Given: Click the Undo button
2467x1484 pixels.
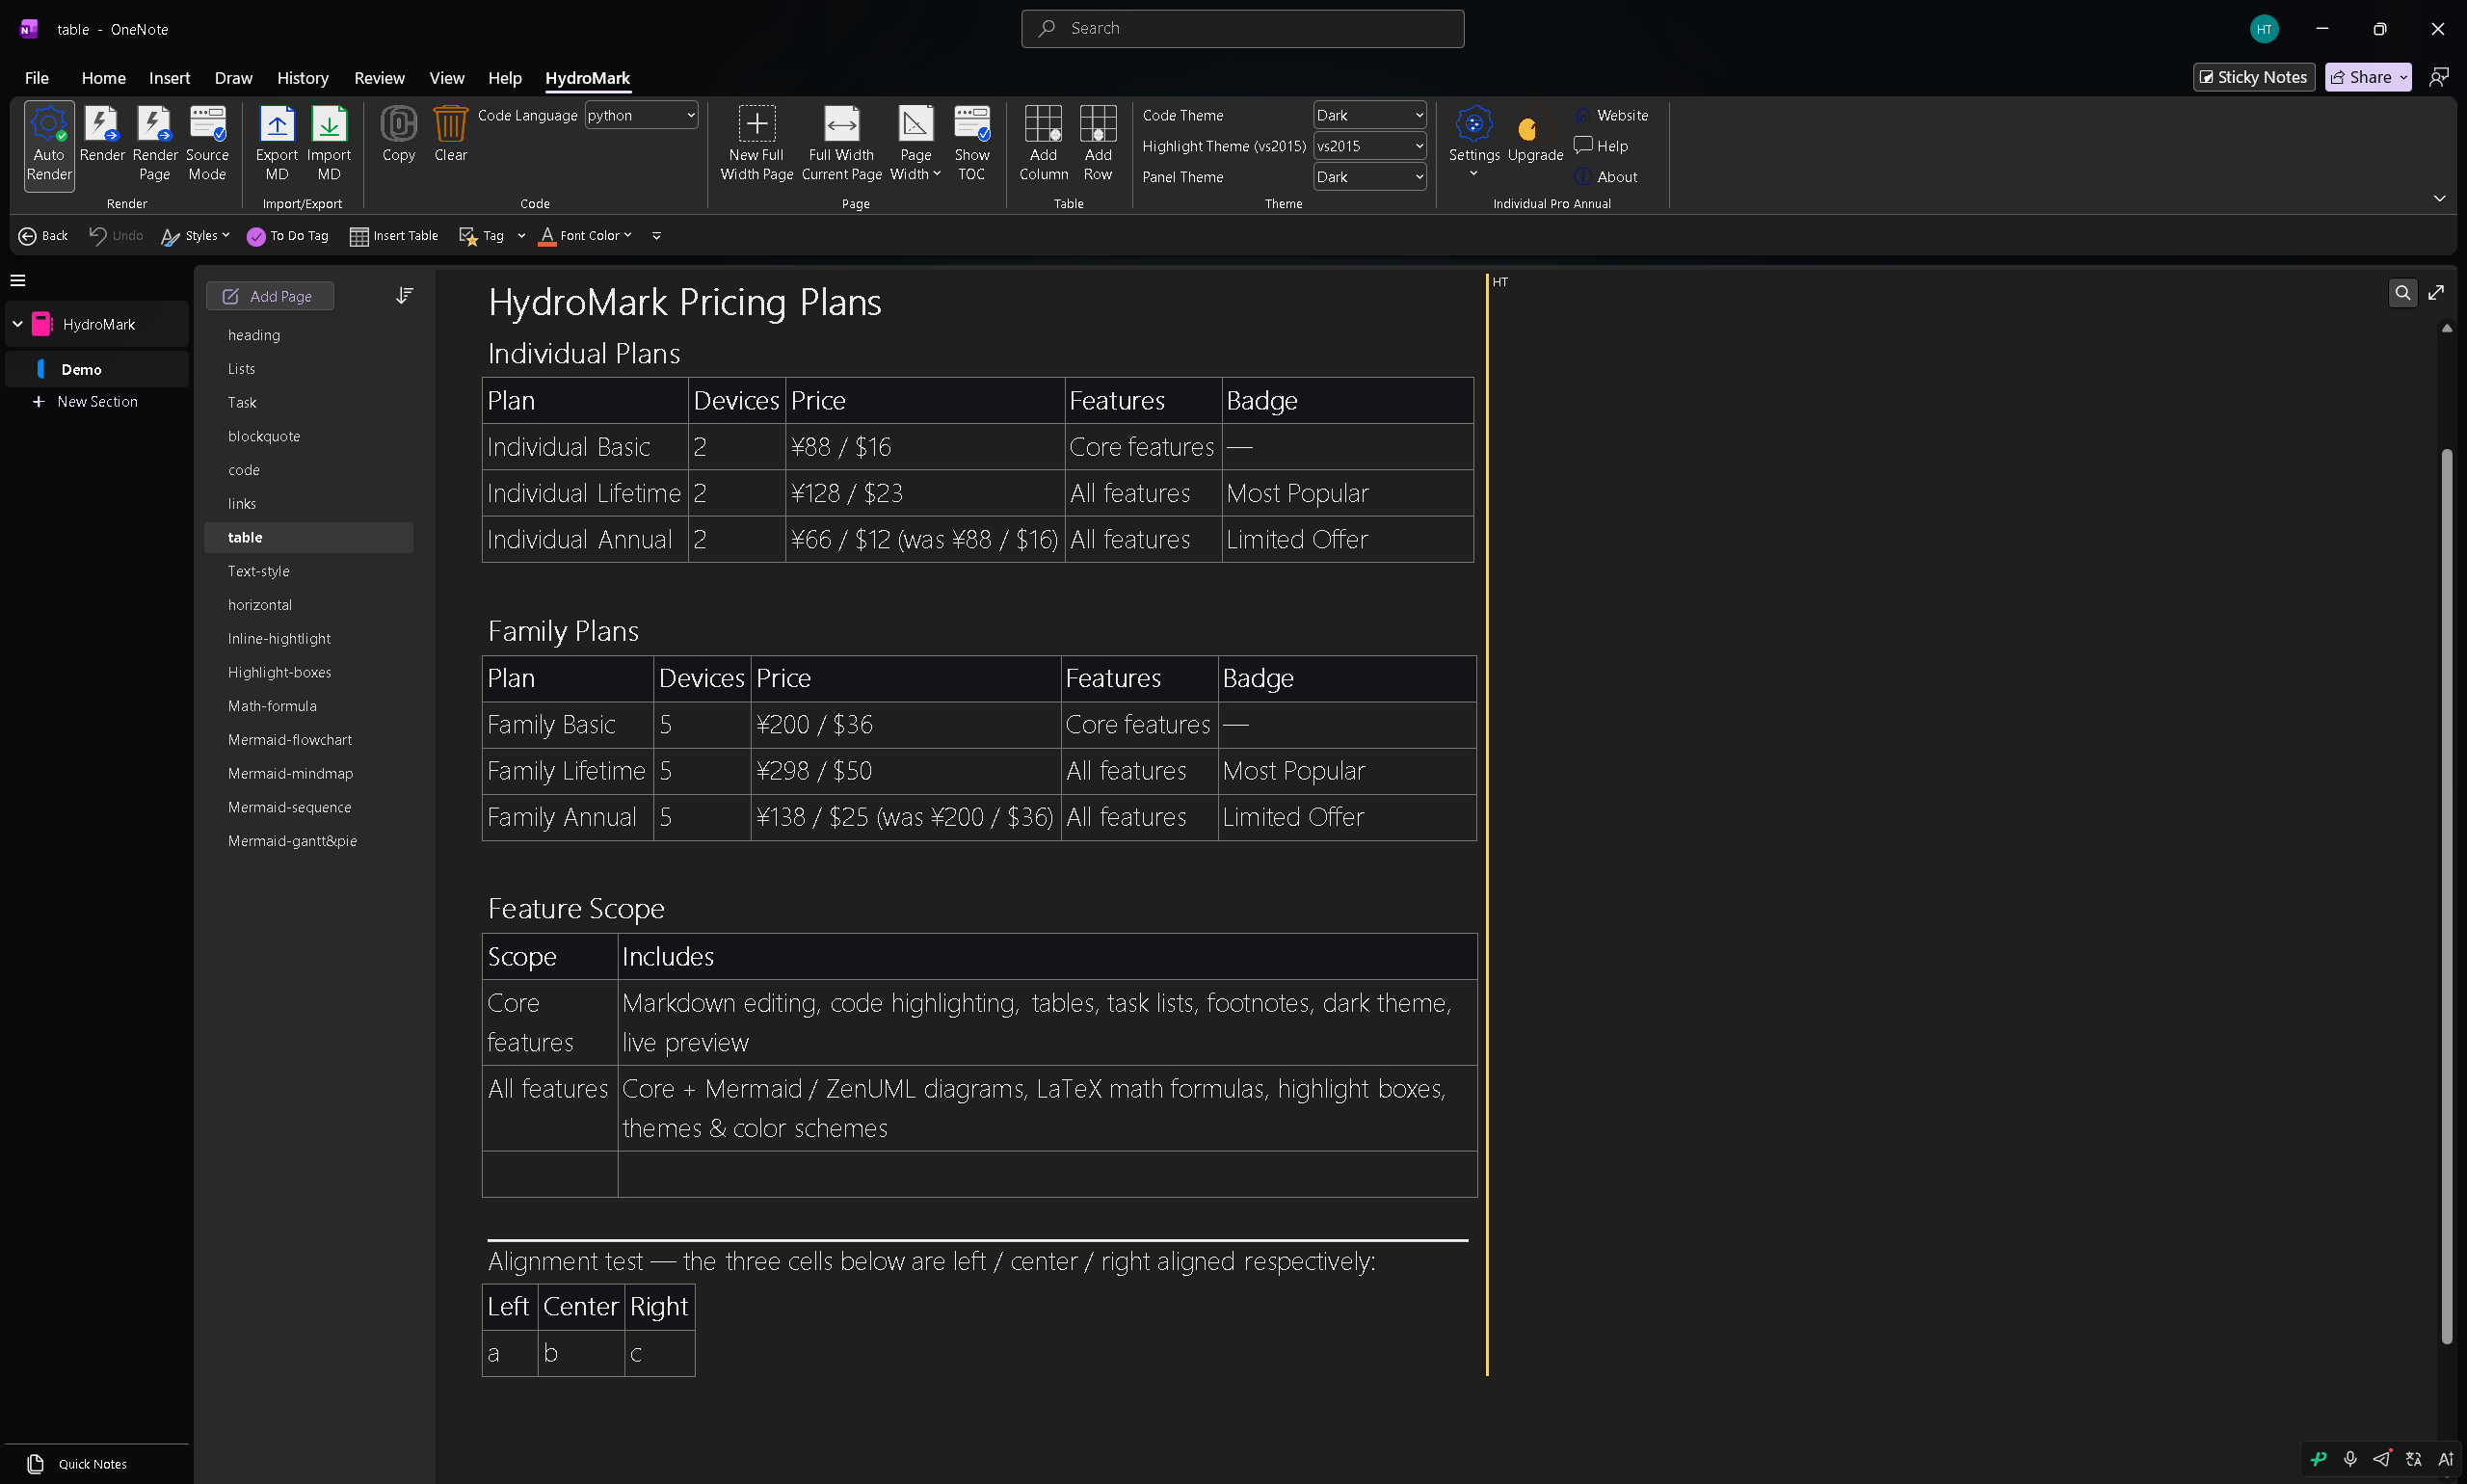Looking at the screenshot, I should (116, 236).
